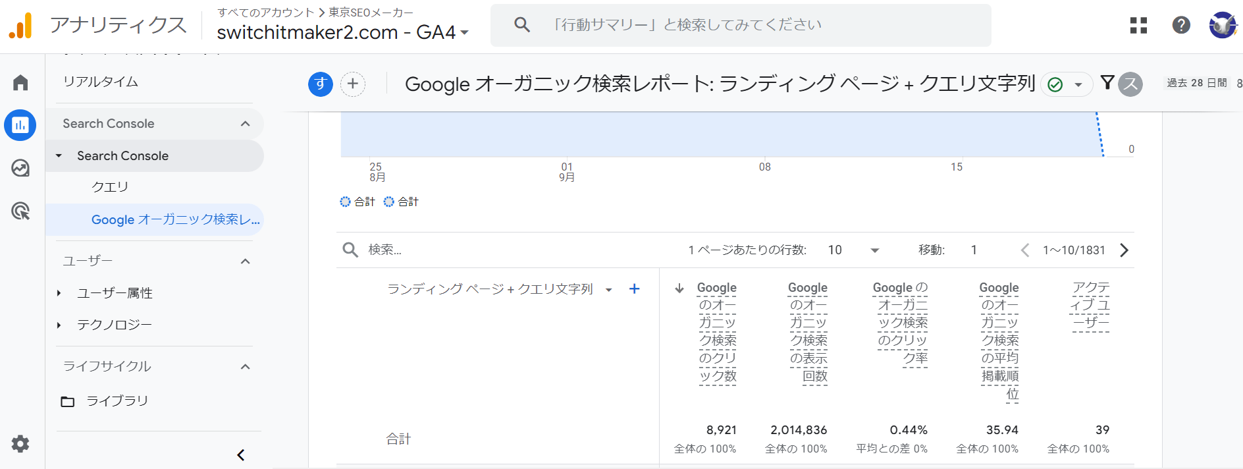This screenshot has width=1243, height=469.
Task: Sort by Google のオーガニック検索の表示回数 column
Action: pos(808,332)
